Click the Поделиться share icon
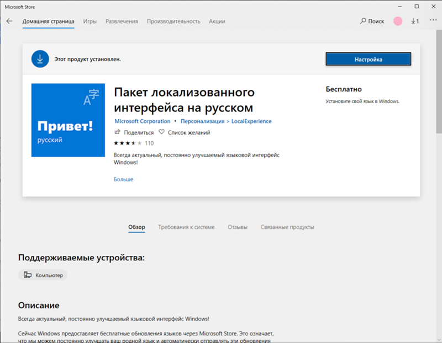This screenshot has height=343, width=442. pos(117,132)
